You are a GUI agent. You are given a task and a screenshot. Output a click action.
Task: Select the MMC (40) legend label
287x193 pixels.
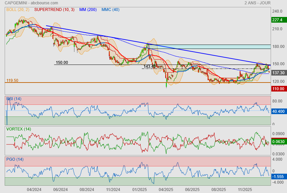click(x=110, y=10)
